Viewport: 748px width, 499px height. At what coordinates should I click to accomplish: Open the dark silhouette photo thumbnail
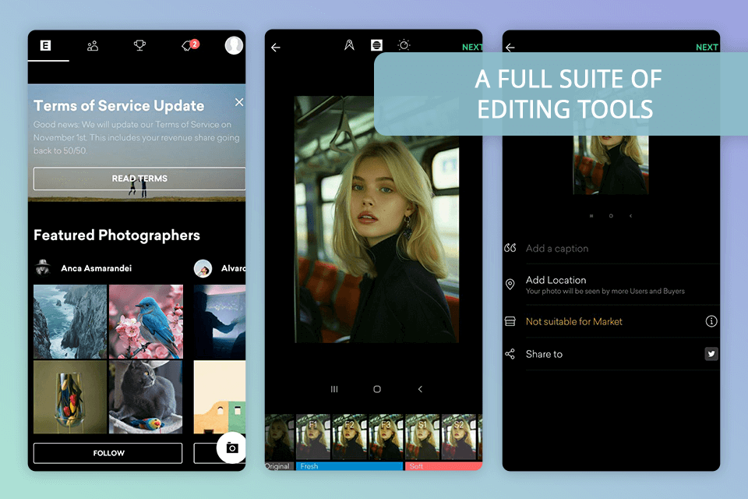[x=220, y=321]
